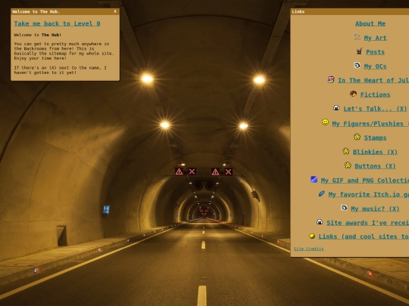
Task: Open My GIF and PNG Collection link
Action: pos(365,181)
